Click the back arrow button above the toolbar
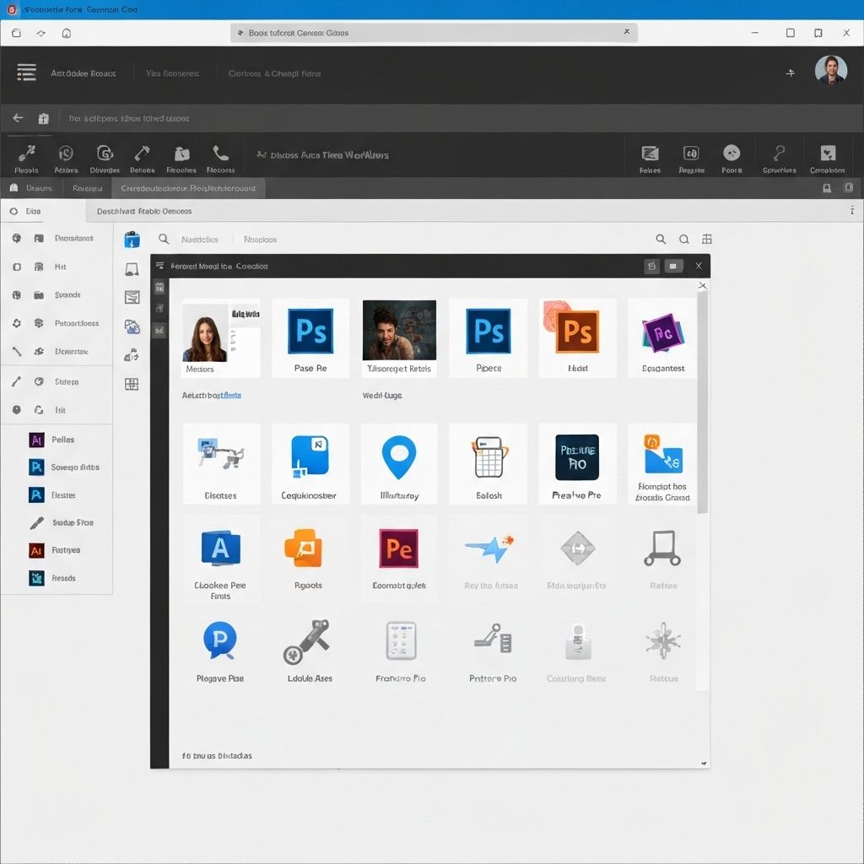 click(17, 117)
